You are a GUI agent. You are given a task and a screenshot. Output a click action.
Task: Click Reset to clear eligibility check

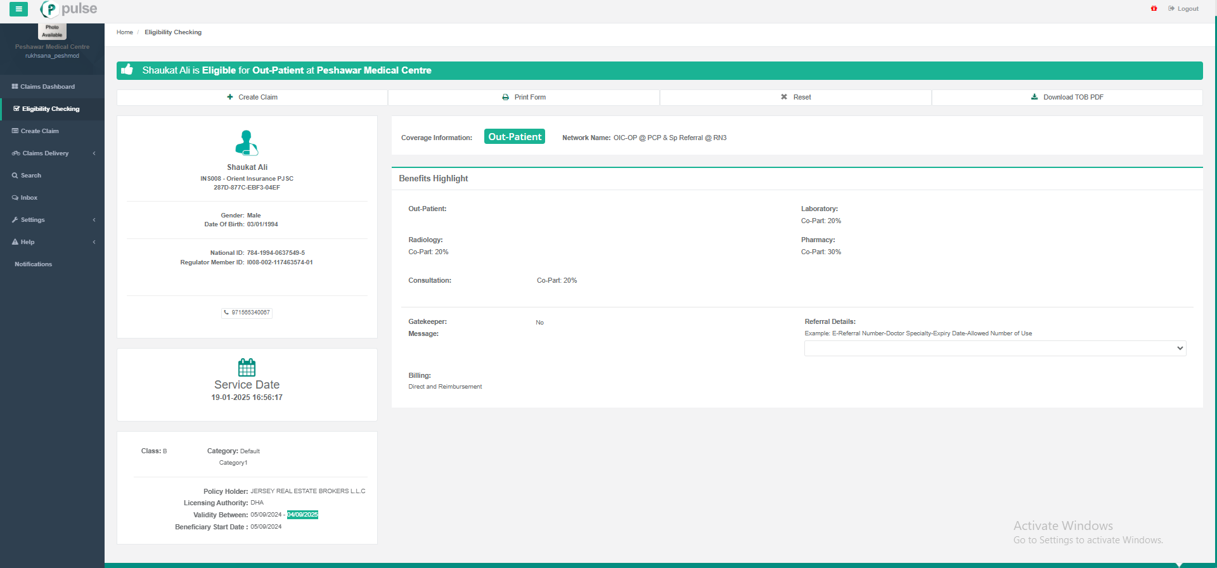795,98
